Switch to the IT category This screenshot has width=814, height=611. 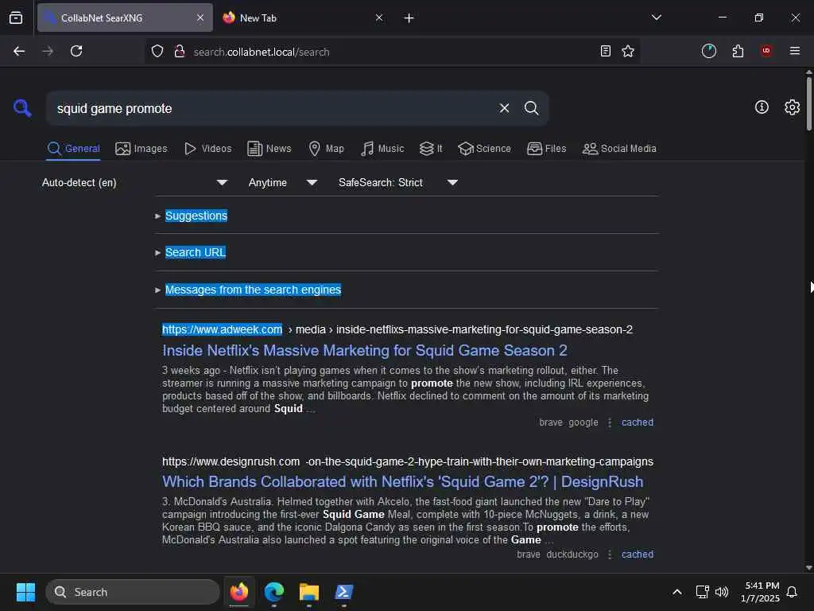click(431, 149)
